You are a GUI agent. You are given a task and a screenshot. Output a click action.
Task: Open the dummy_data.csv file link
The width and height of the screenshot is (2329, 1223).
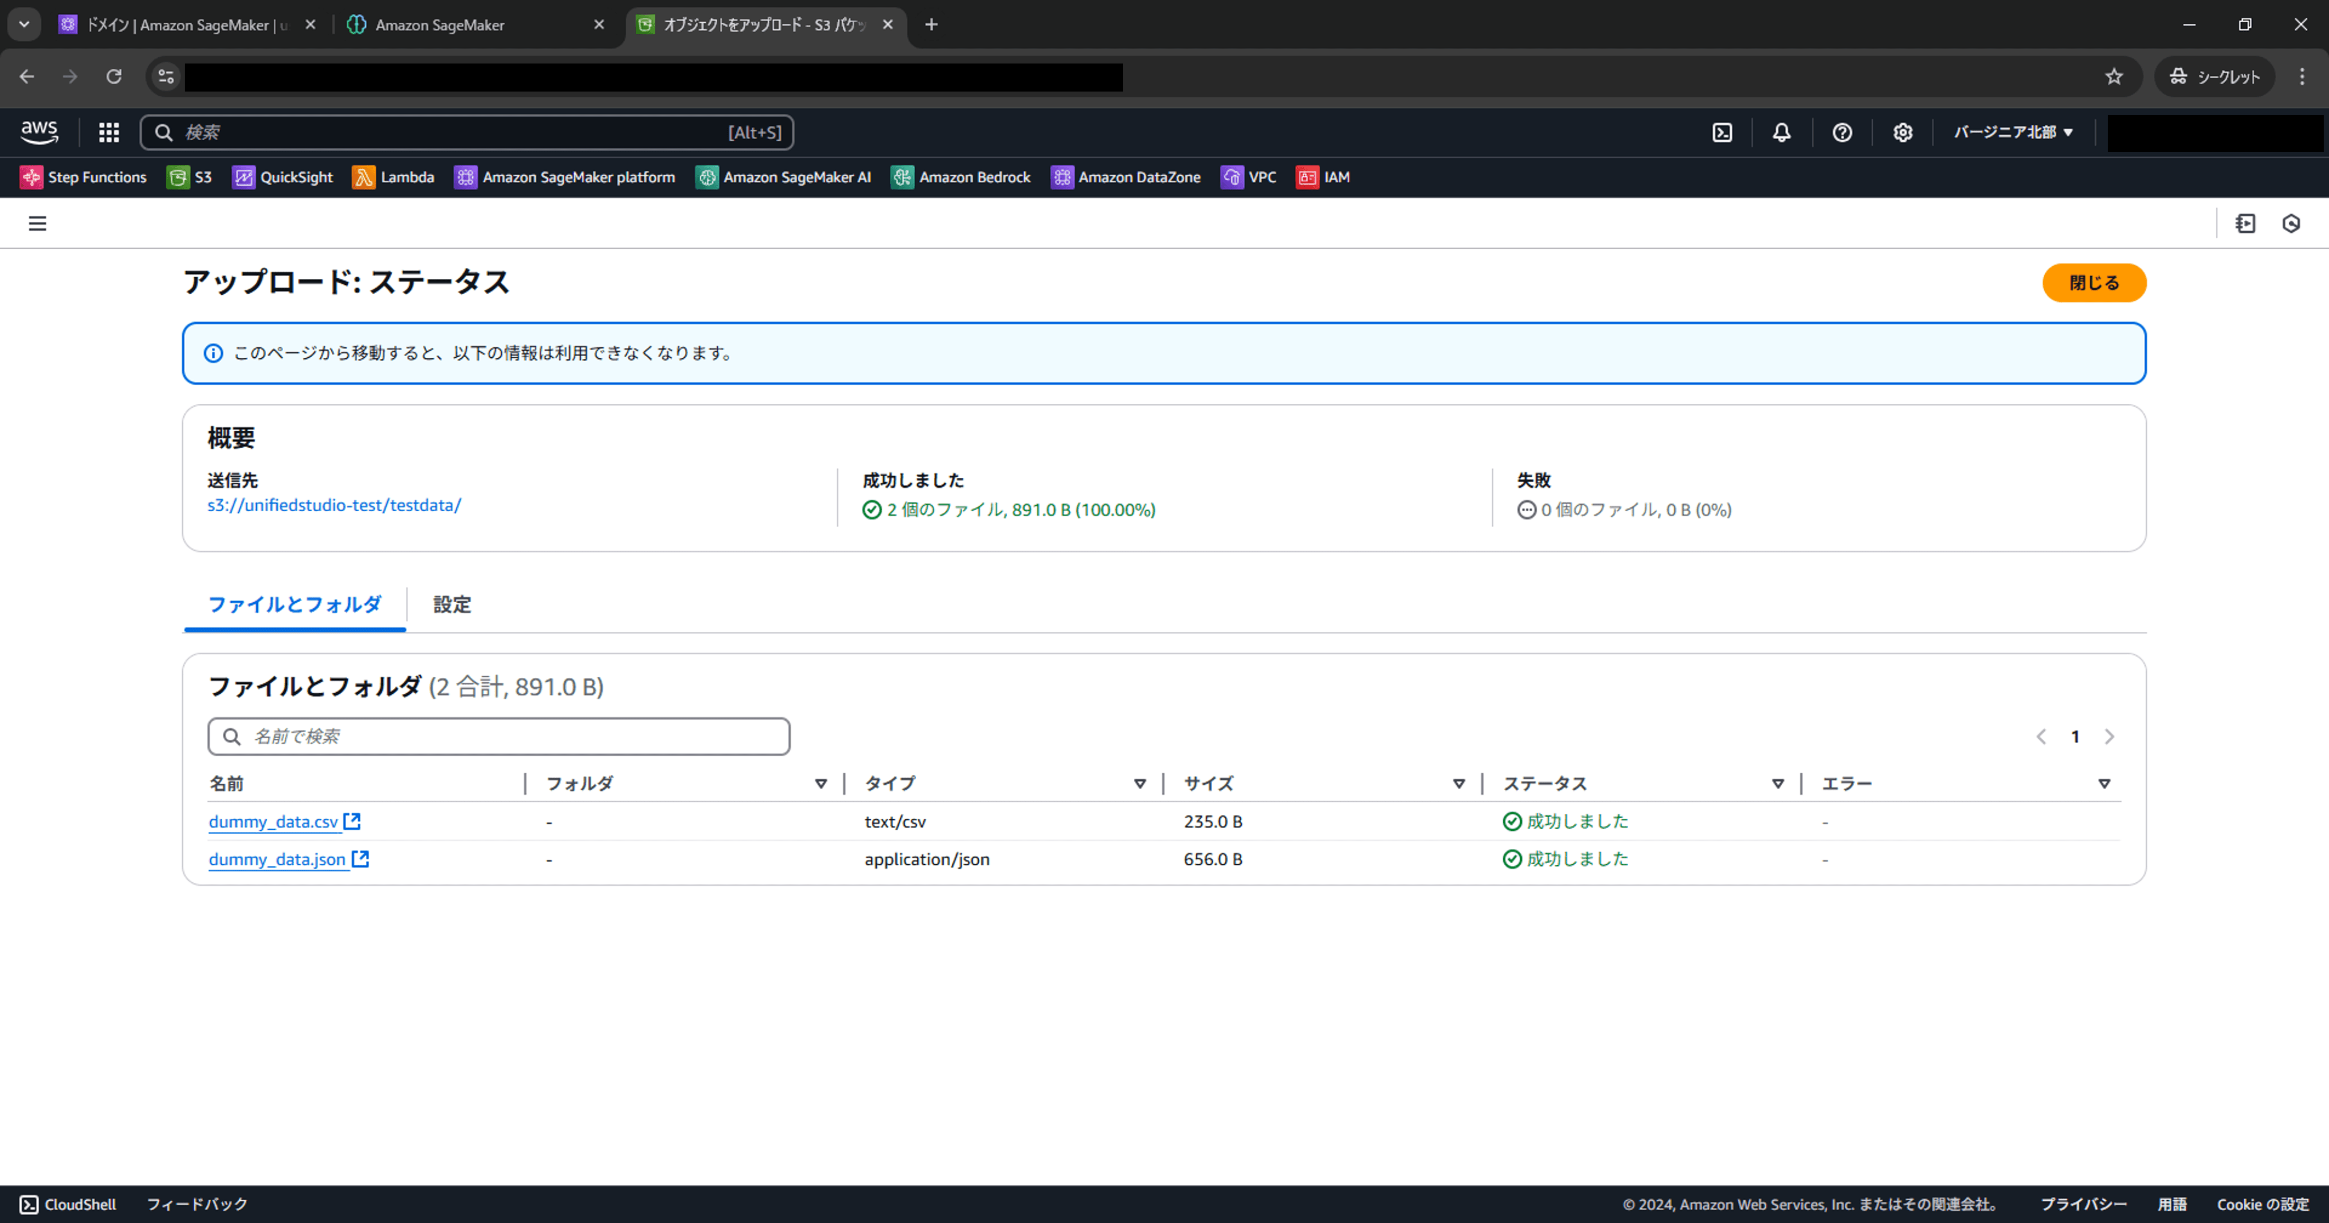[x=273, y=821]
